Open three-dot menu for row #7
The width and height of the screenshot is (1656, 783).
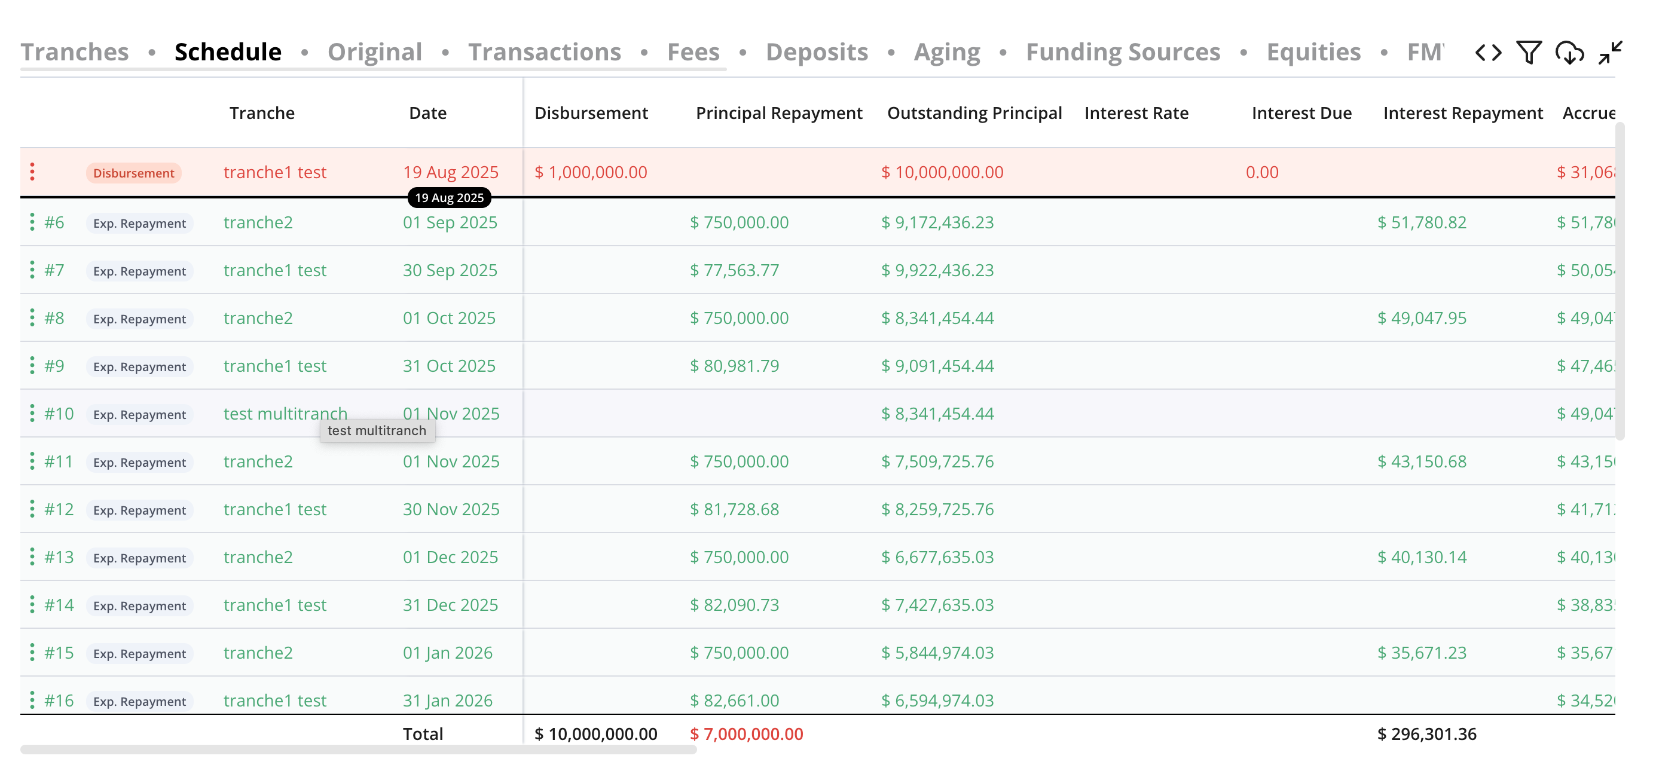(32, 270)
